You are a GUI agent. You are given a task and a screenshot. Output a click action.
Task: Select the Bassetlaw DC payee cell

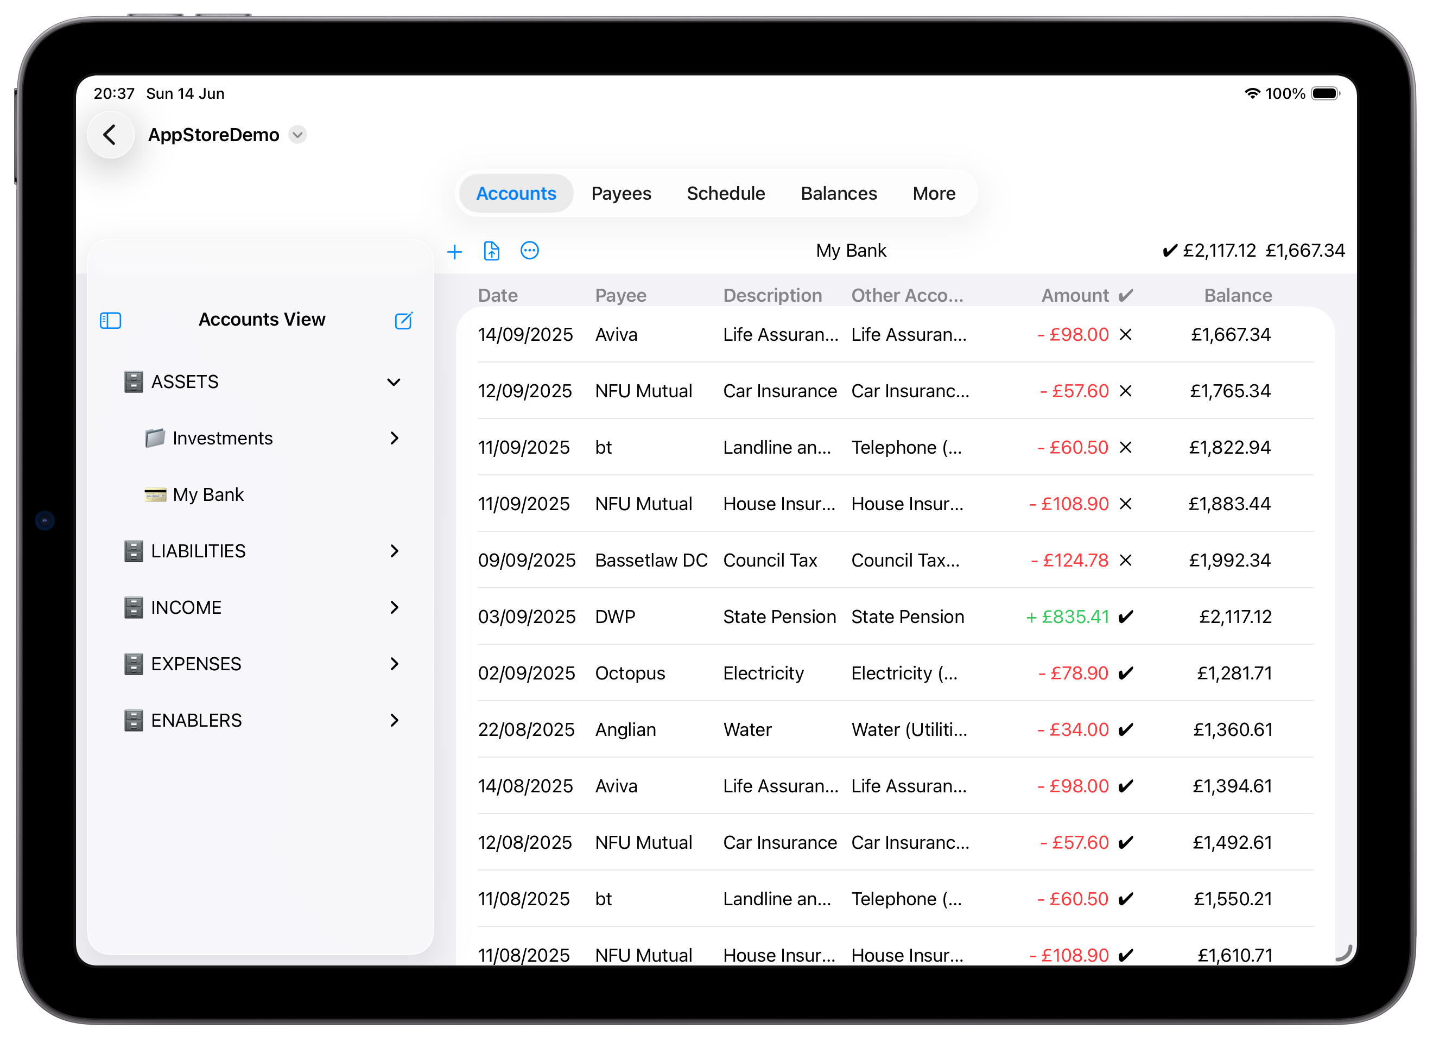click(651, 560)
